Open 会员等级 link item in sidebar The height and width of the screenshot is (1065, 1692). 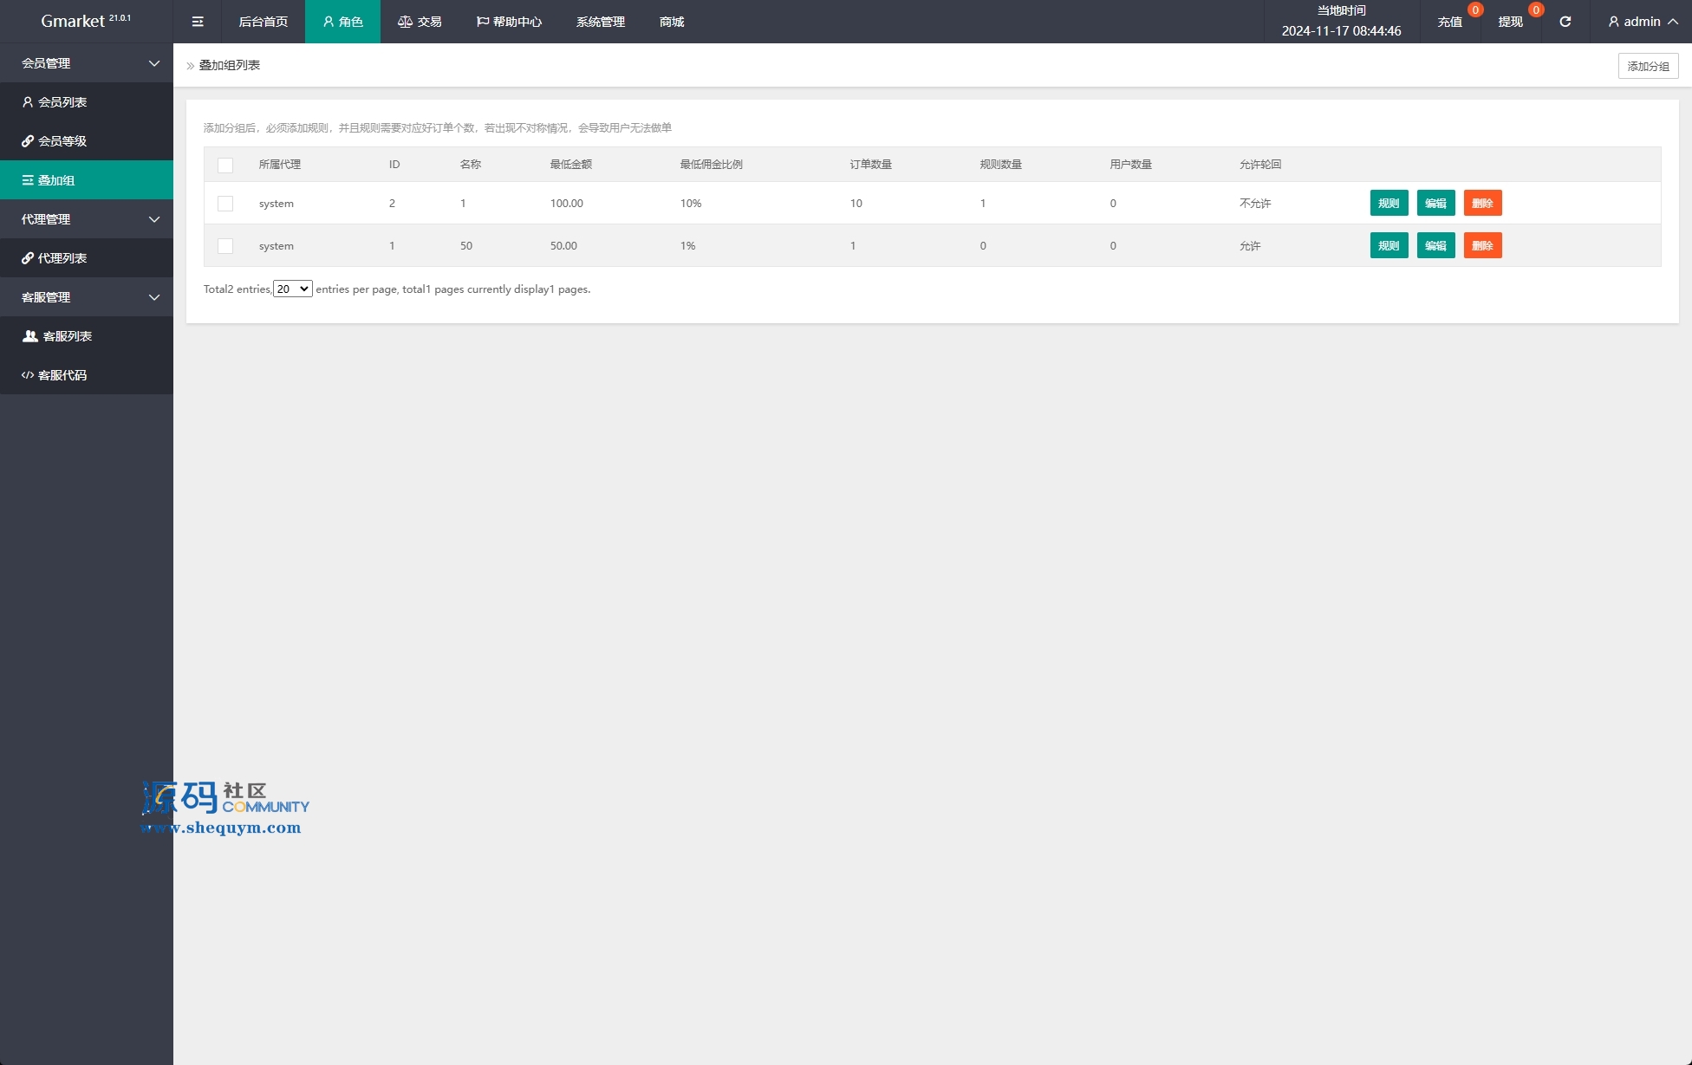[x=62, y=141]
